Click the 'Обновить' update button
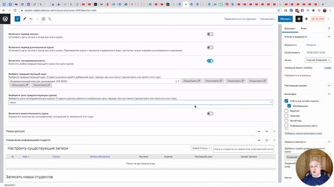Screen dimensions: 334x187 click(x=285, y=19)
